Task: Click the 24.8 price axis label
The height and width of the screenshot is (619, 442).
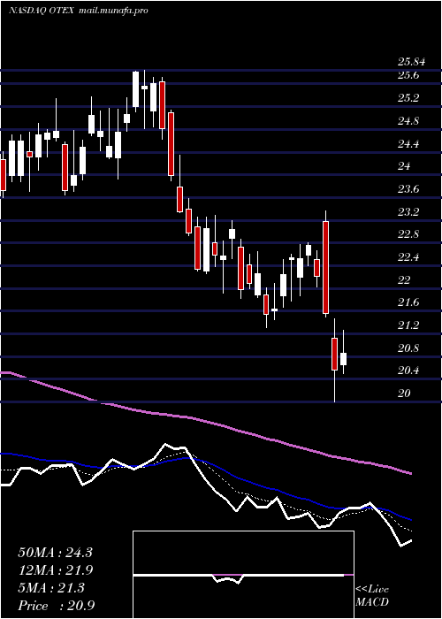Action: (x=408, y=121)
